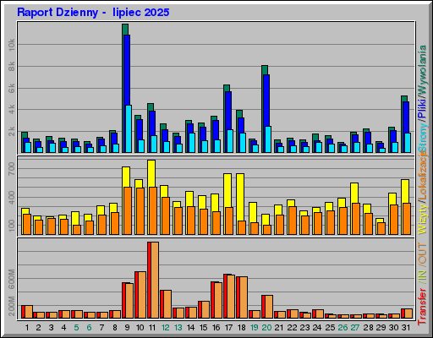Click the '700' axis value
Image resolution: width=433 pixels, height=338 pixels.
click(11, 169)
